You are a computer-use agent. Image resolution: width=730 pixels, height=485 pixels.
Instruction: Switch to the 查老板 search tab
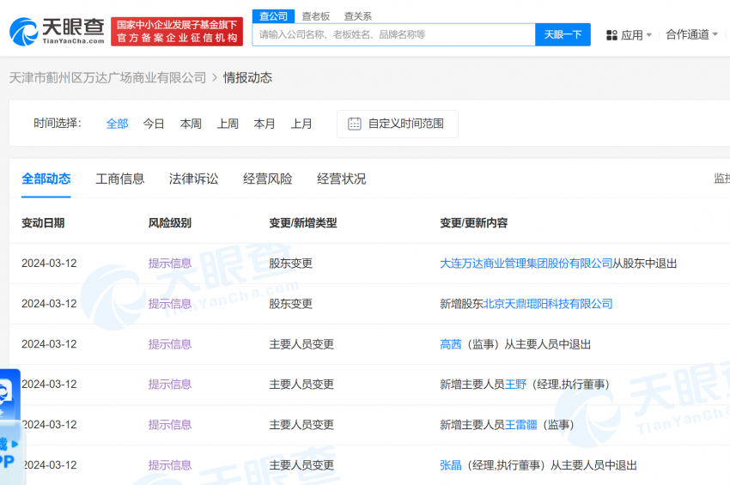[316, 16]
